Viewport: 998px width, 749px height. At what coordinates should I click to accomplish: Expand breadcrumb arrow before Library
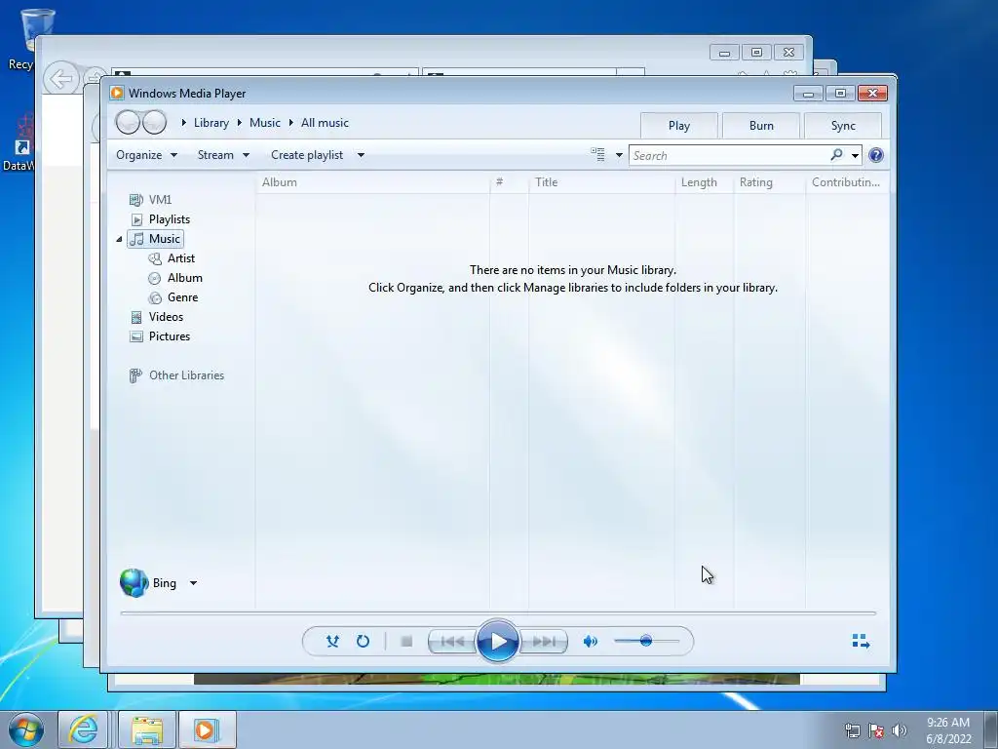tap(183, 122)
